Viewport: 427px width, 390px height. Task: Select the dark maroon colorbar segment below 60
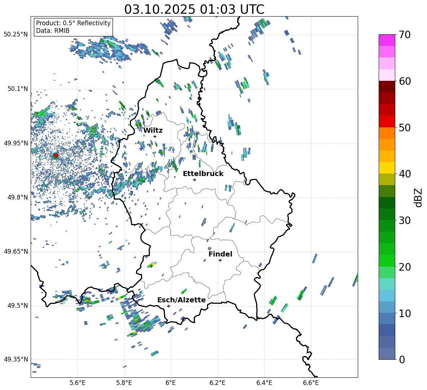[x=387, y=87]
